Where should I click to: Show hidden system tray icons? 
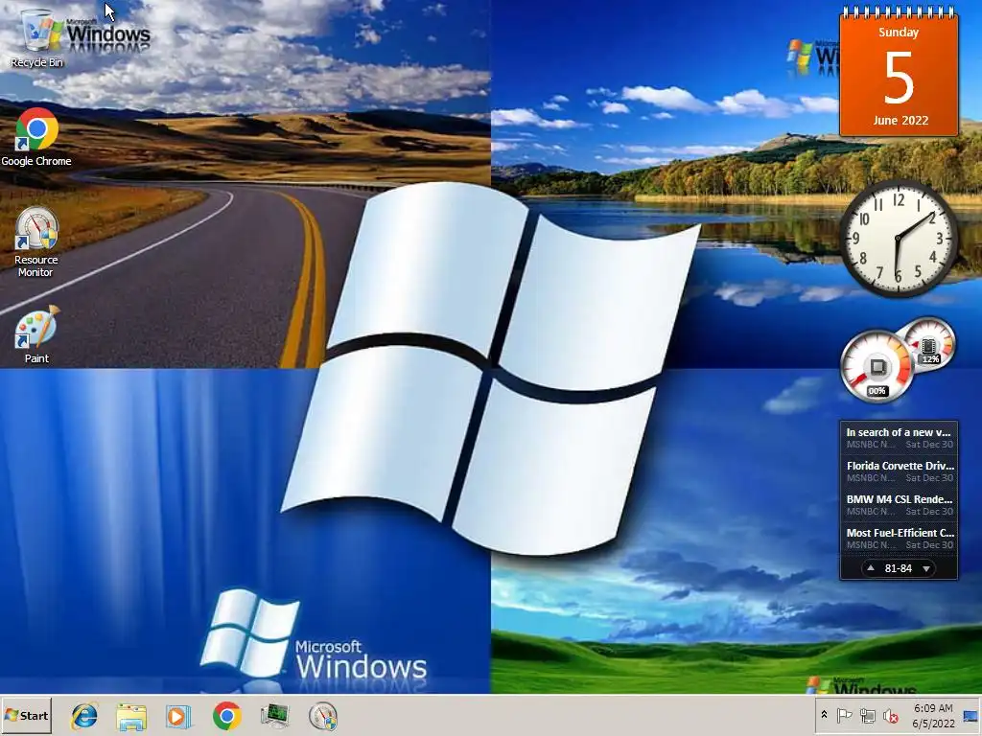pos(824,715)
